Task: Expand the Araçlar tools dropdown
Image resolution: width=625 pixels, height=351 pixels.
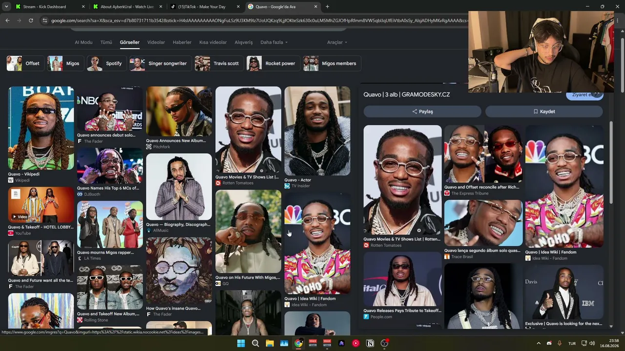Action: click(x=337, y=42)
